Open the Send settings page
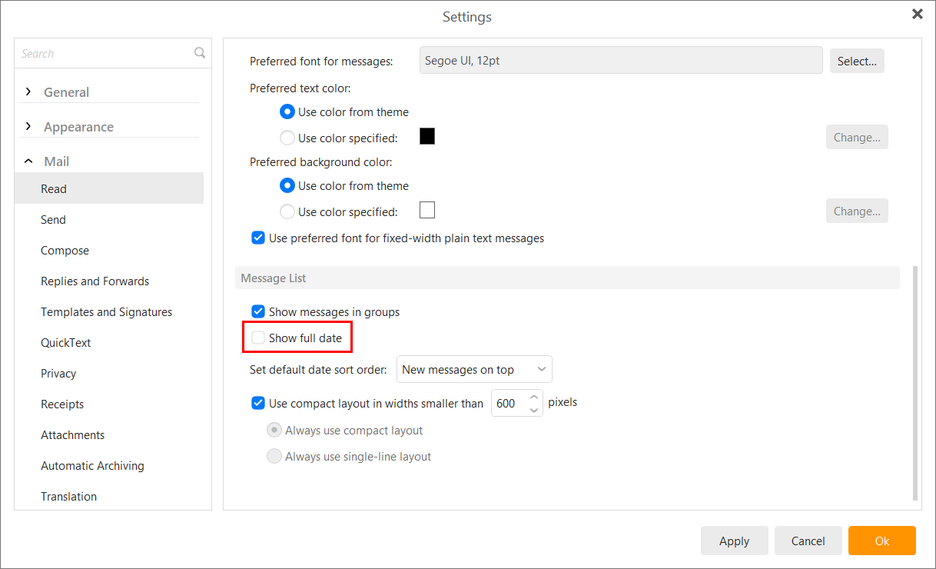This screenshot has width=936, height=569. [53, 219]
